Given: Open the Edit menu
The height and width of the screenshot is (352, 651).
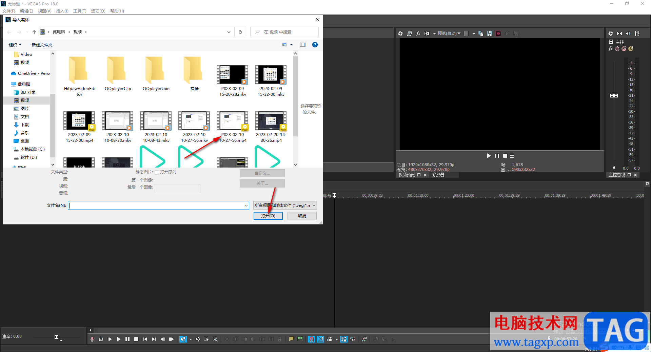Looking at the screenshot, I should click(26, 11).
